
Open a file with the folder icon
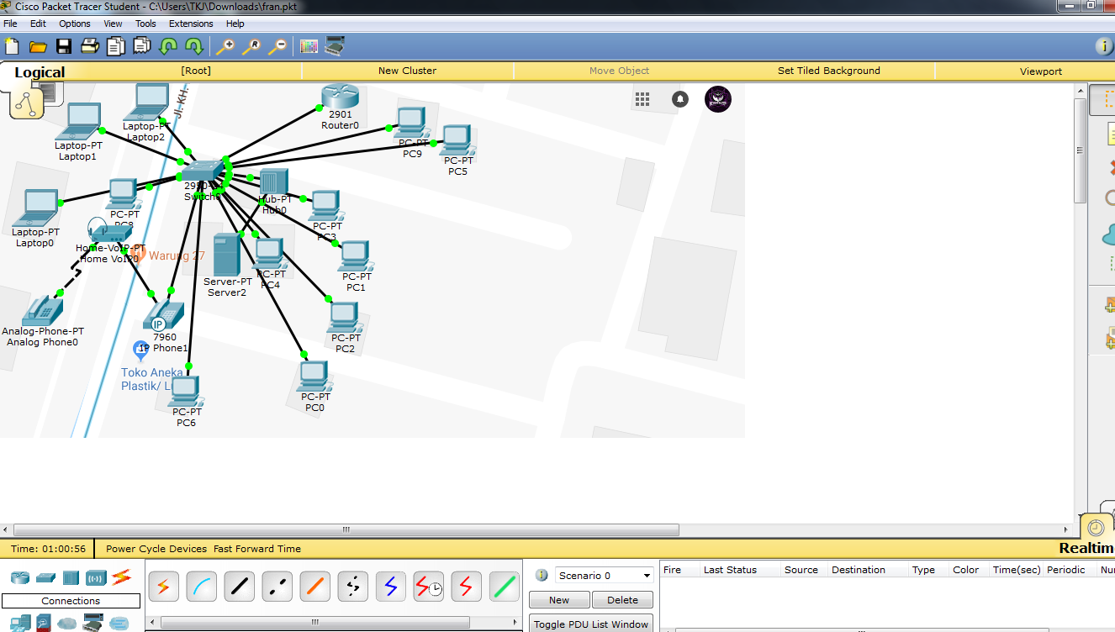click(38, 46)
